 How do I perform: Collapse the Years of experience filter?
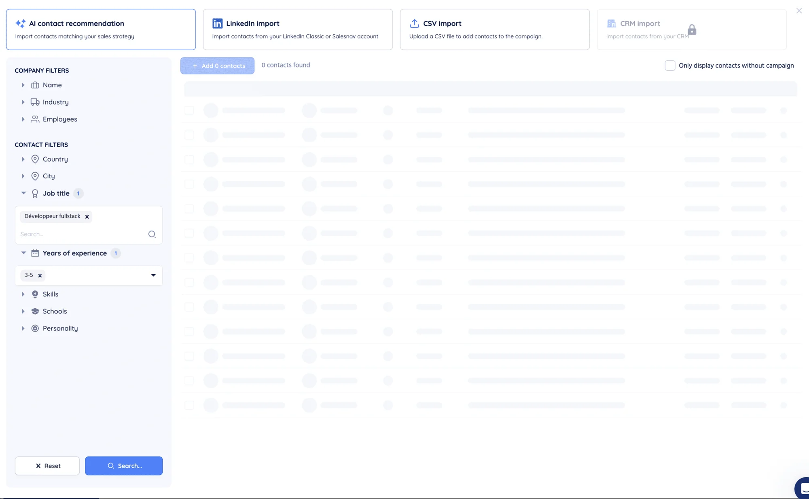click(23, 253)
